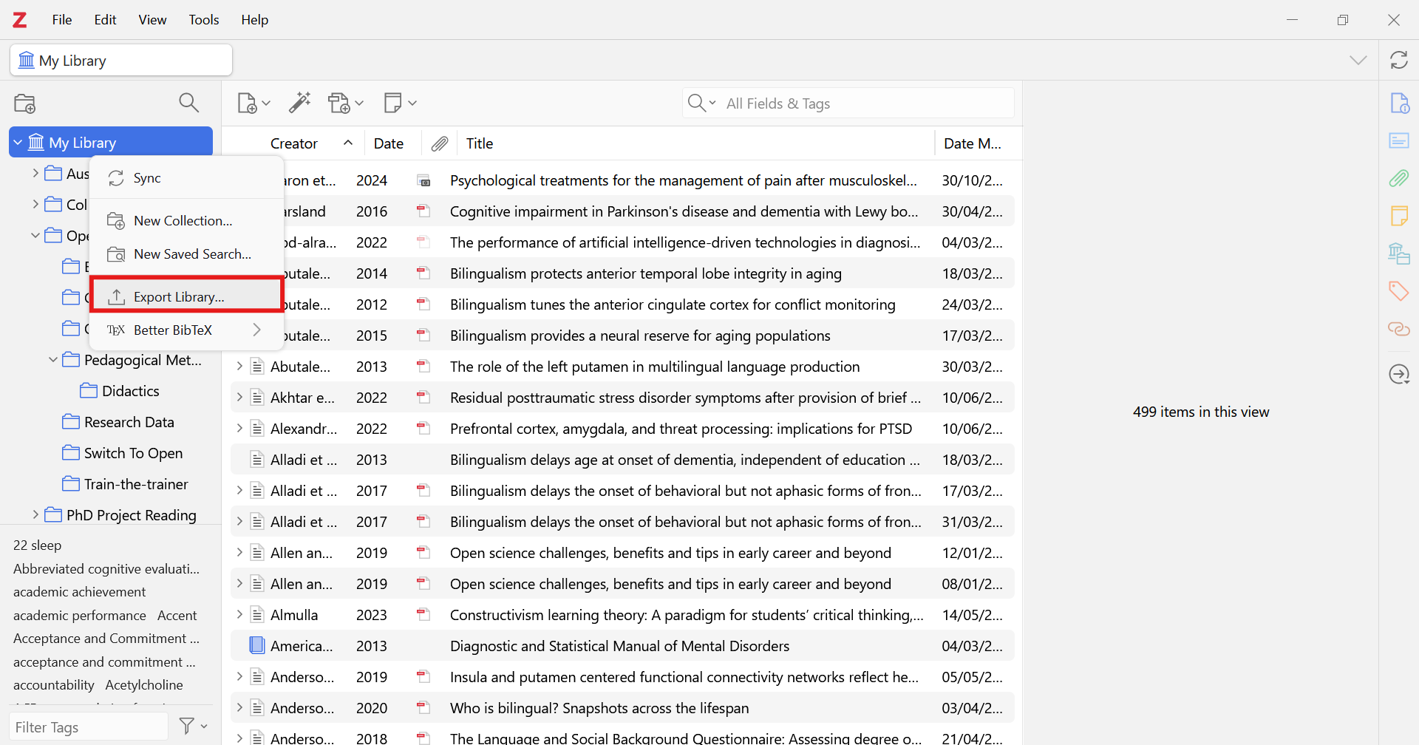Screen dimensions: 1419x745
Task: Open the Abstract pane icon
Action: [1399, 140]
